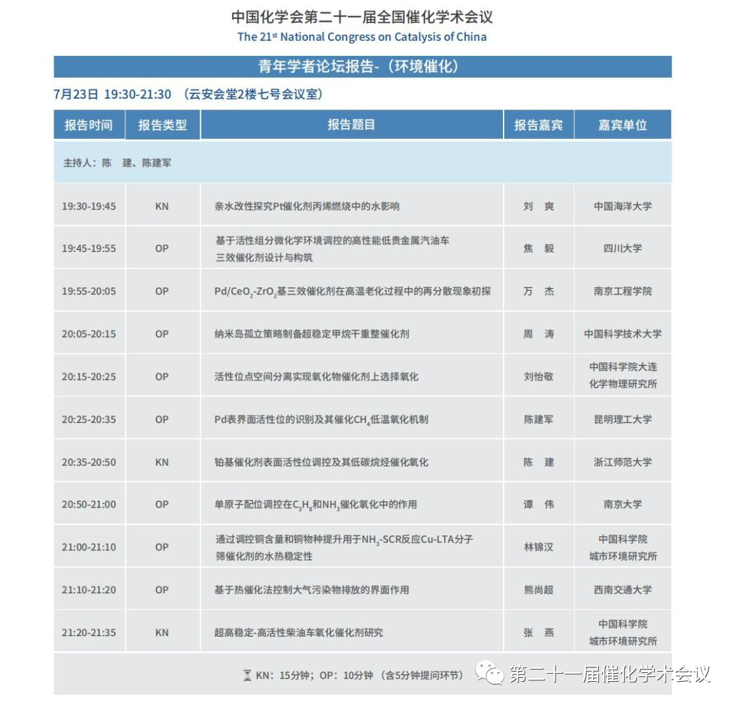Click affiliation 南京工程学院

point(623,292)
